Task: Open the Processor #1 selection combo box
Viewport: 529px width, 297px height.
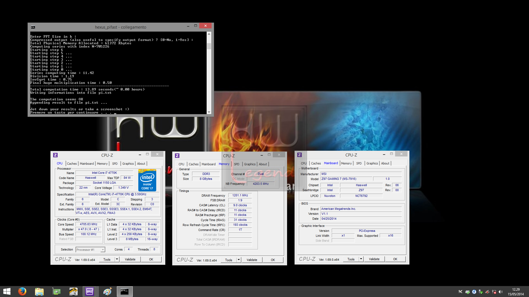Action: [x=90, y=250]
